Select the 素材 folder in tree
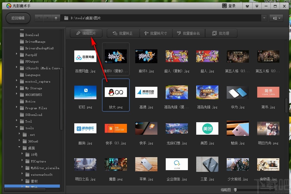This screenshot has width=291, height=194. click(x=32, y=181)
